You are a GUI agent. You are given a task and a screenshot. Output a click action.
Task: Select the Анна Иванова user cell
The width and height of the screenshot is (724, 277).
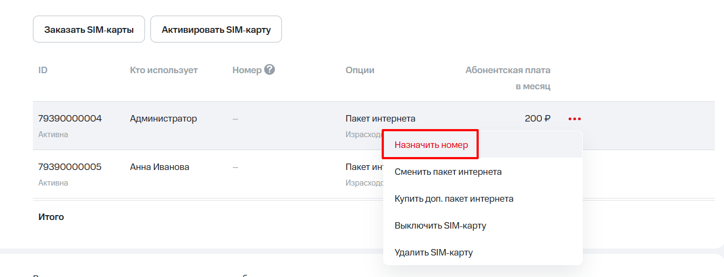[x=160, y=167]
